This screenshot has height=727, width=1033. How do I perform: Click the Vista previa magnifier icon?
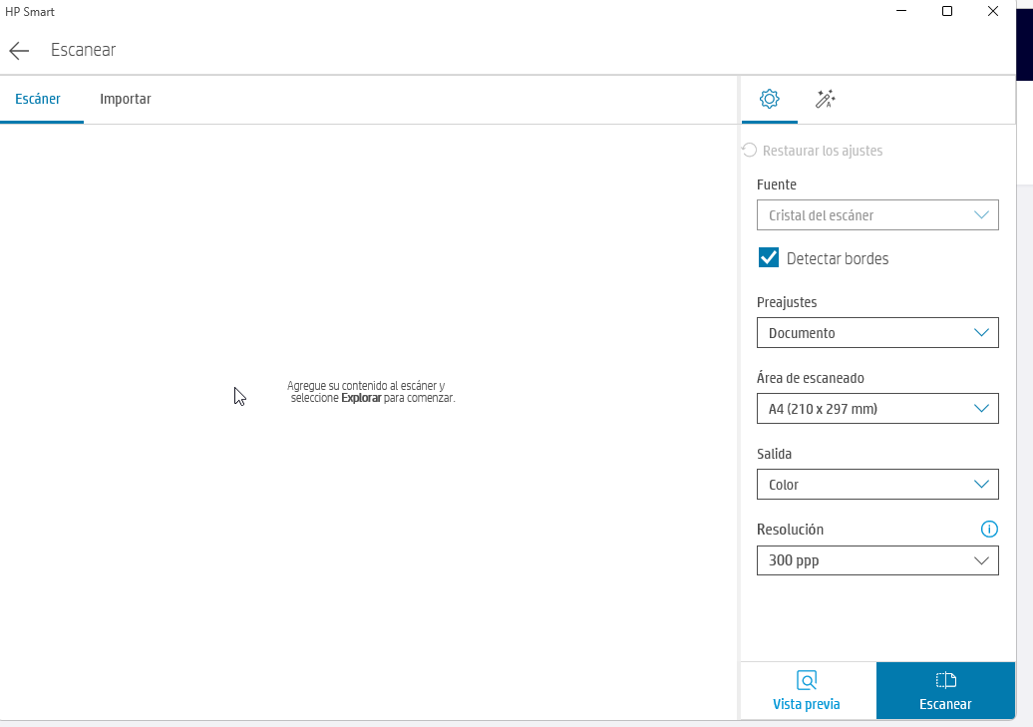click(807, 680)
